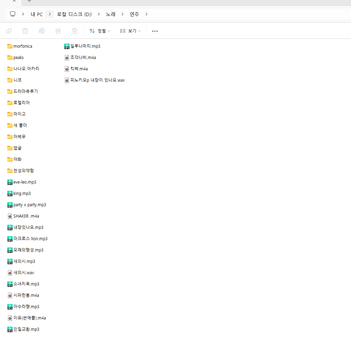Select file name 이유(쏜애플).m4a
The image size is (351, 338).
30,318
